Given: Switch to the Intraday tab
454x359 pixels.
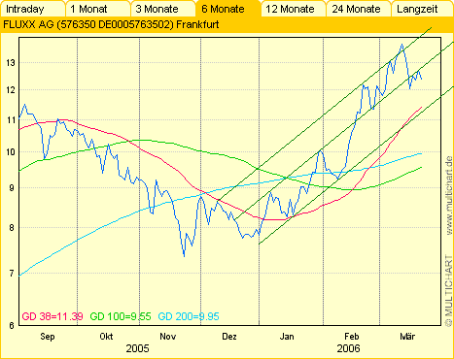Looking at the screenshot, I should (32, 9).
